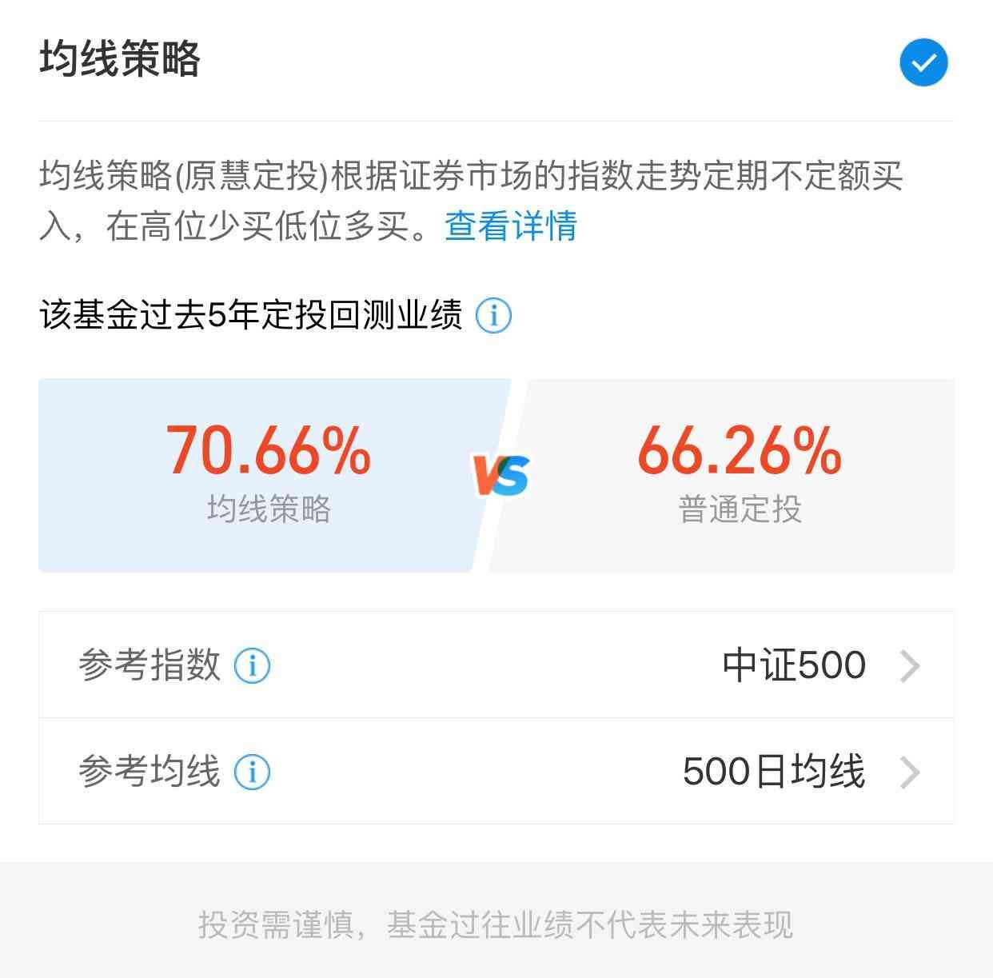Image resolution: width=993 pixels, height=978 pixels.
Task: Tap the info icon beside 定投回测业绩
Action: click(493, 317)
